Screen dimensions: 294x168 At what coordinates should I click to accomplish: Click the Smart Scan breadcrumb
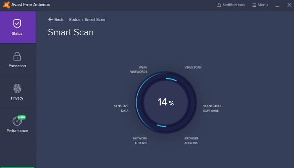(x=94, y=19)
